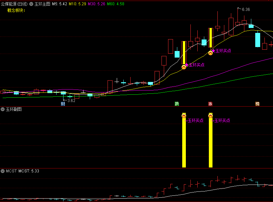The height and width of the screenshot is (202, 273).
Task: Click the M60: 4.58 moving average value
Action: coord(115,4)
